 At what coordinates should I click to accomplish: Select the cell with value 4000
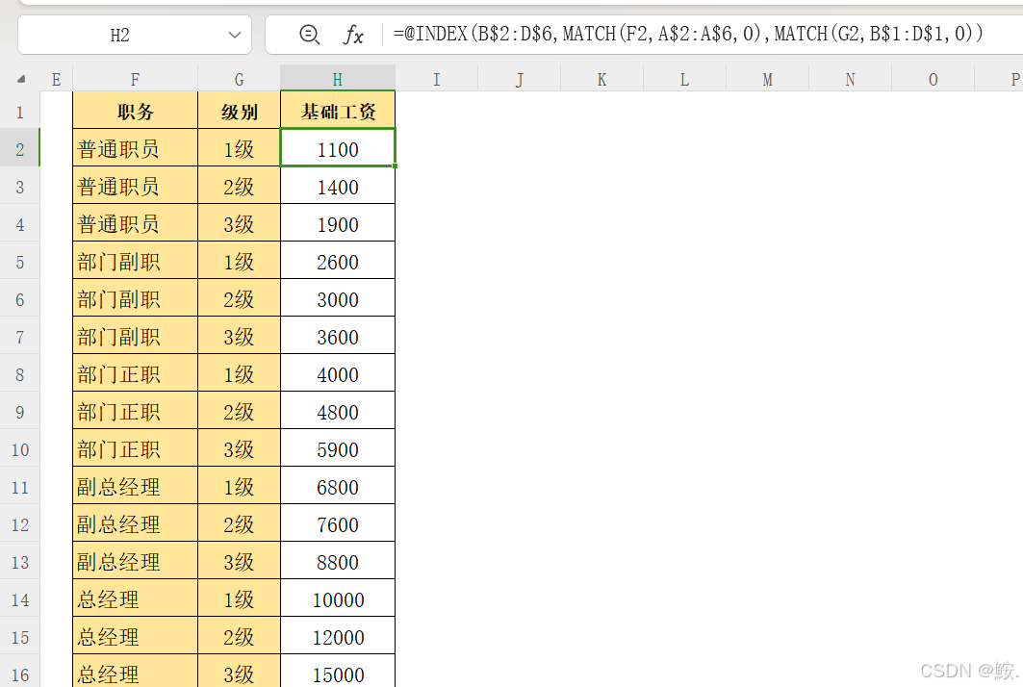(x=338, y=373)
